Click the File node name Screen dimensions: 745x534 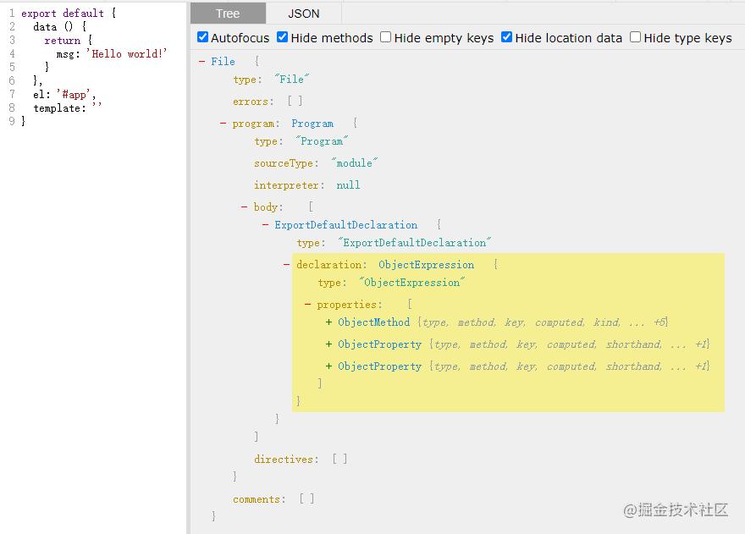pyautogui.click(x=223, y=61)
